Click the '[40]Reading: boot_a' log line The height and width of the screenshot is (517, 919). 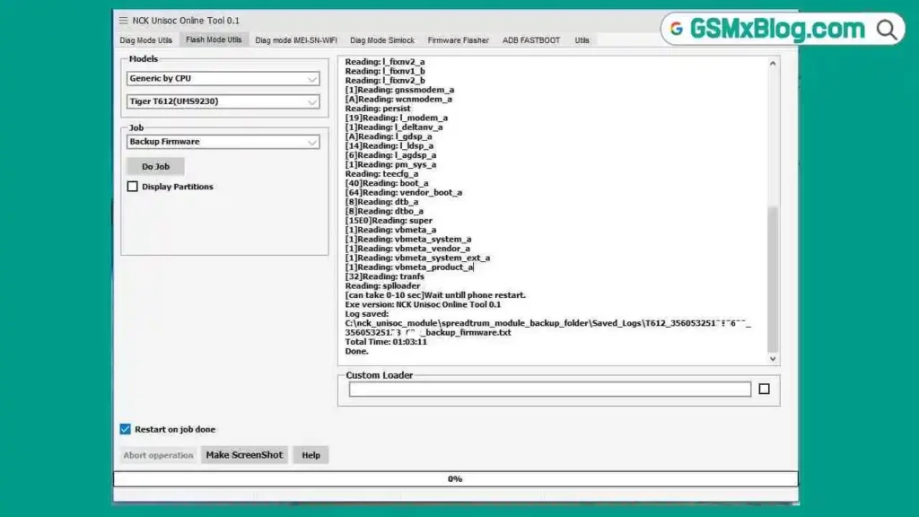(x=386, y=183)
